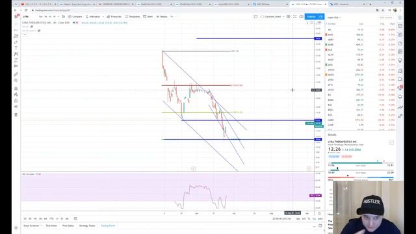
Task: Enter fullscreen mode icon
Action: [x=294, y=16]
